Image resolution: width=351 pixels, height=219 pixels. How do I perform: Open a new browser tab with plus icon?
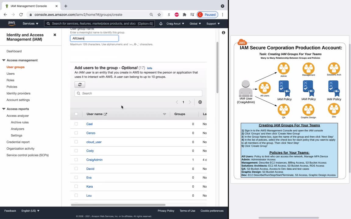[66, 6]
